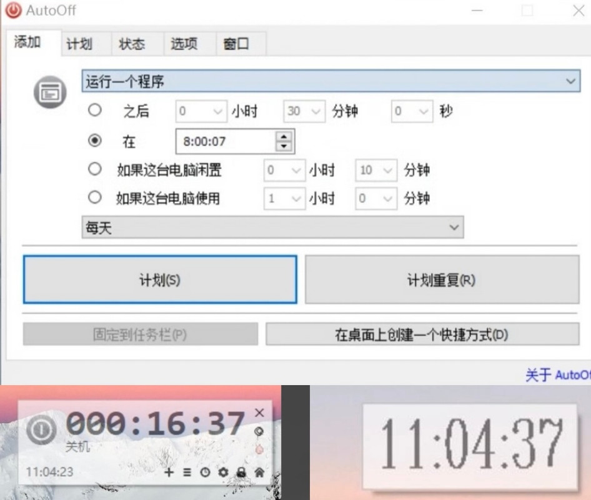Click 在桌面上创建一个快捷方式(D) button
Viewport: 591px width, 500px height.
click(422, 334)
